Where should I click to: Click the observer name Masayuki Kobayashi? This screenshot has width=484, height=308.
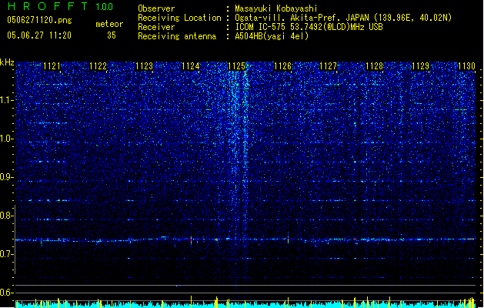pyautogui.click(x=276, y=8)
